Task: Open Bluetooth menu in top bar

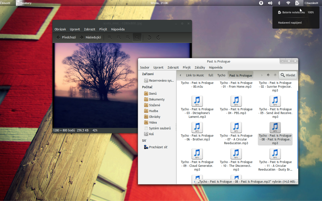Action: coord(279,3)
